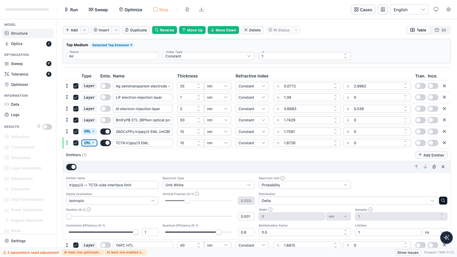Uncheck the BmPyPB ETL layer checkbox

coord(76,120)
